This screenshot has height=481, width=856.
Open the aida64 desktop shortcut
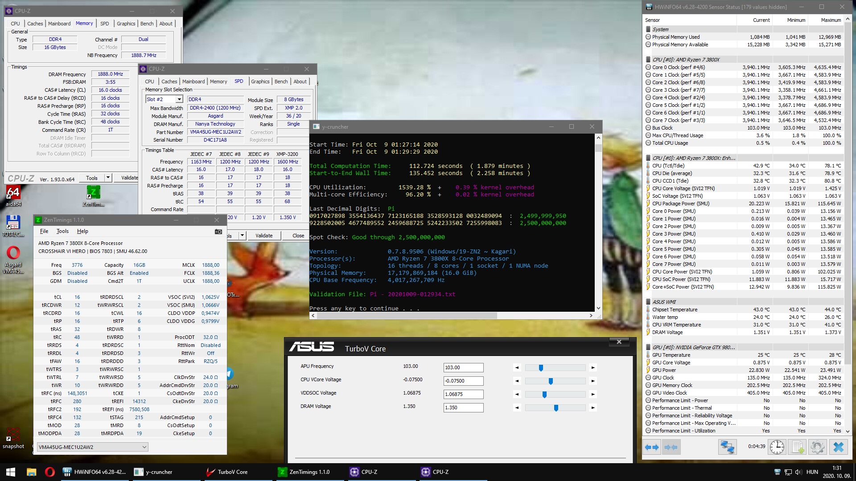click(x=13, y=196)
